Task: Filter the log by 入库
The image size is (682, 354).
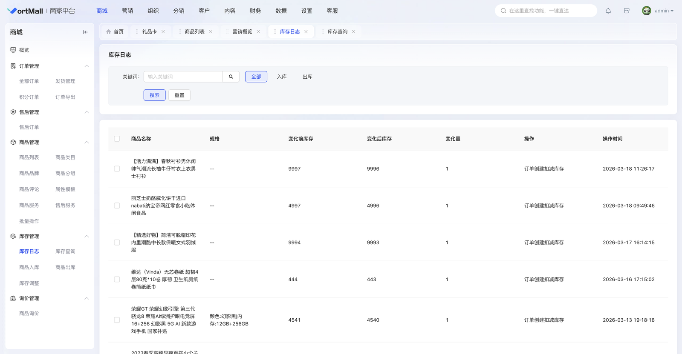Action: pyautogui.click(x=282, y=77)
